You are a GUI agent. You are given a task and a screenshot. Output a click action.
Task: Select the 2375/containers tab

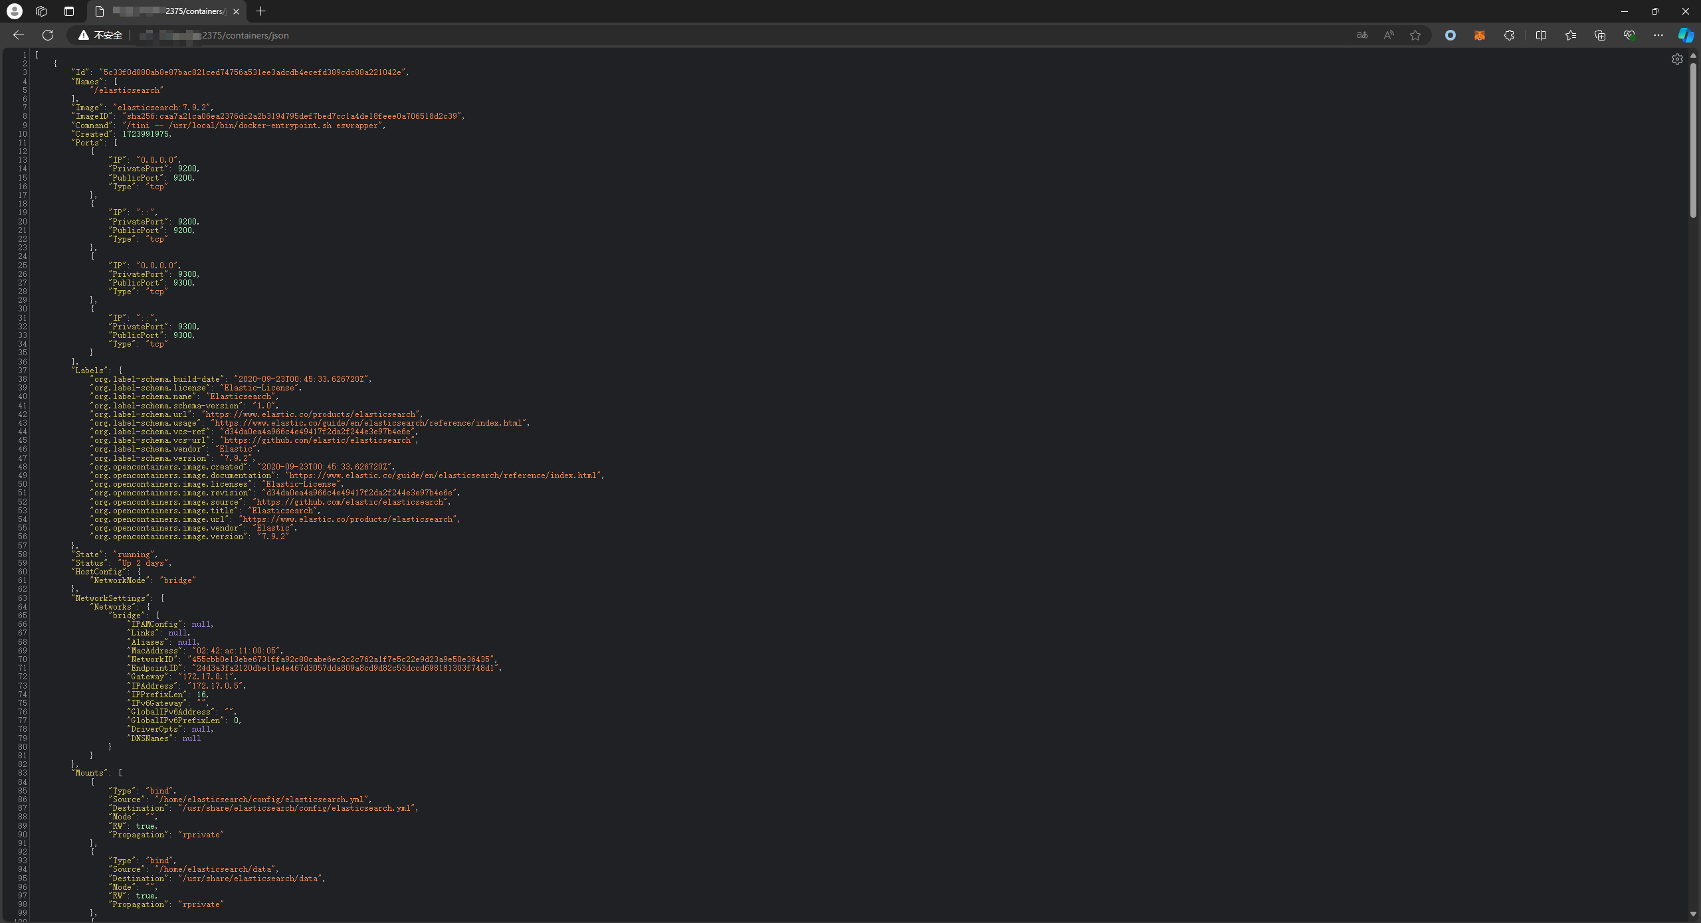click(166, 11)
